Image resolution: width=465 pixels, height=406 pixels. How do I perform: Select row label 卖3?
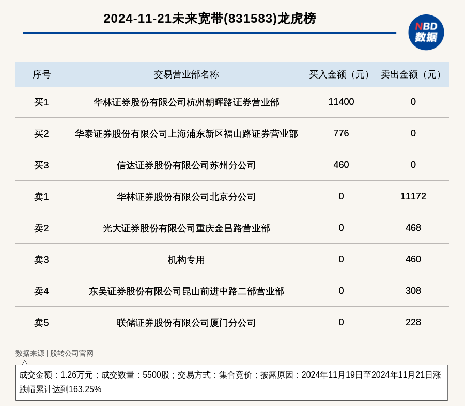point(41,259)
